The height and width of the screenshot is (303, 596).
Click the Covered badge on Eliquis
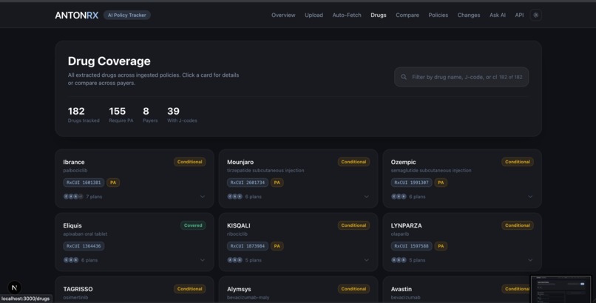click(193, 225)
